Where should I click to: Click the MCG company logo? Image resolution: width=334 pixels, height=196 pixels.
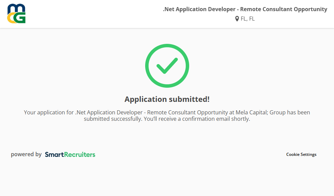click(16, 14)
